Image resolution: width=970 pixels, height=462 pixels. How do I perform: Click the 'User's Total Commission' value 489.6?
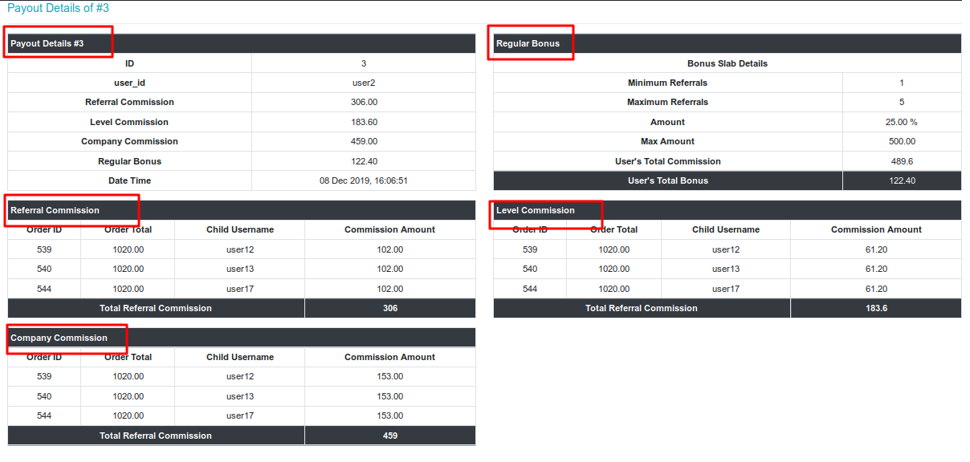click(902, 161)
